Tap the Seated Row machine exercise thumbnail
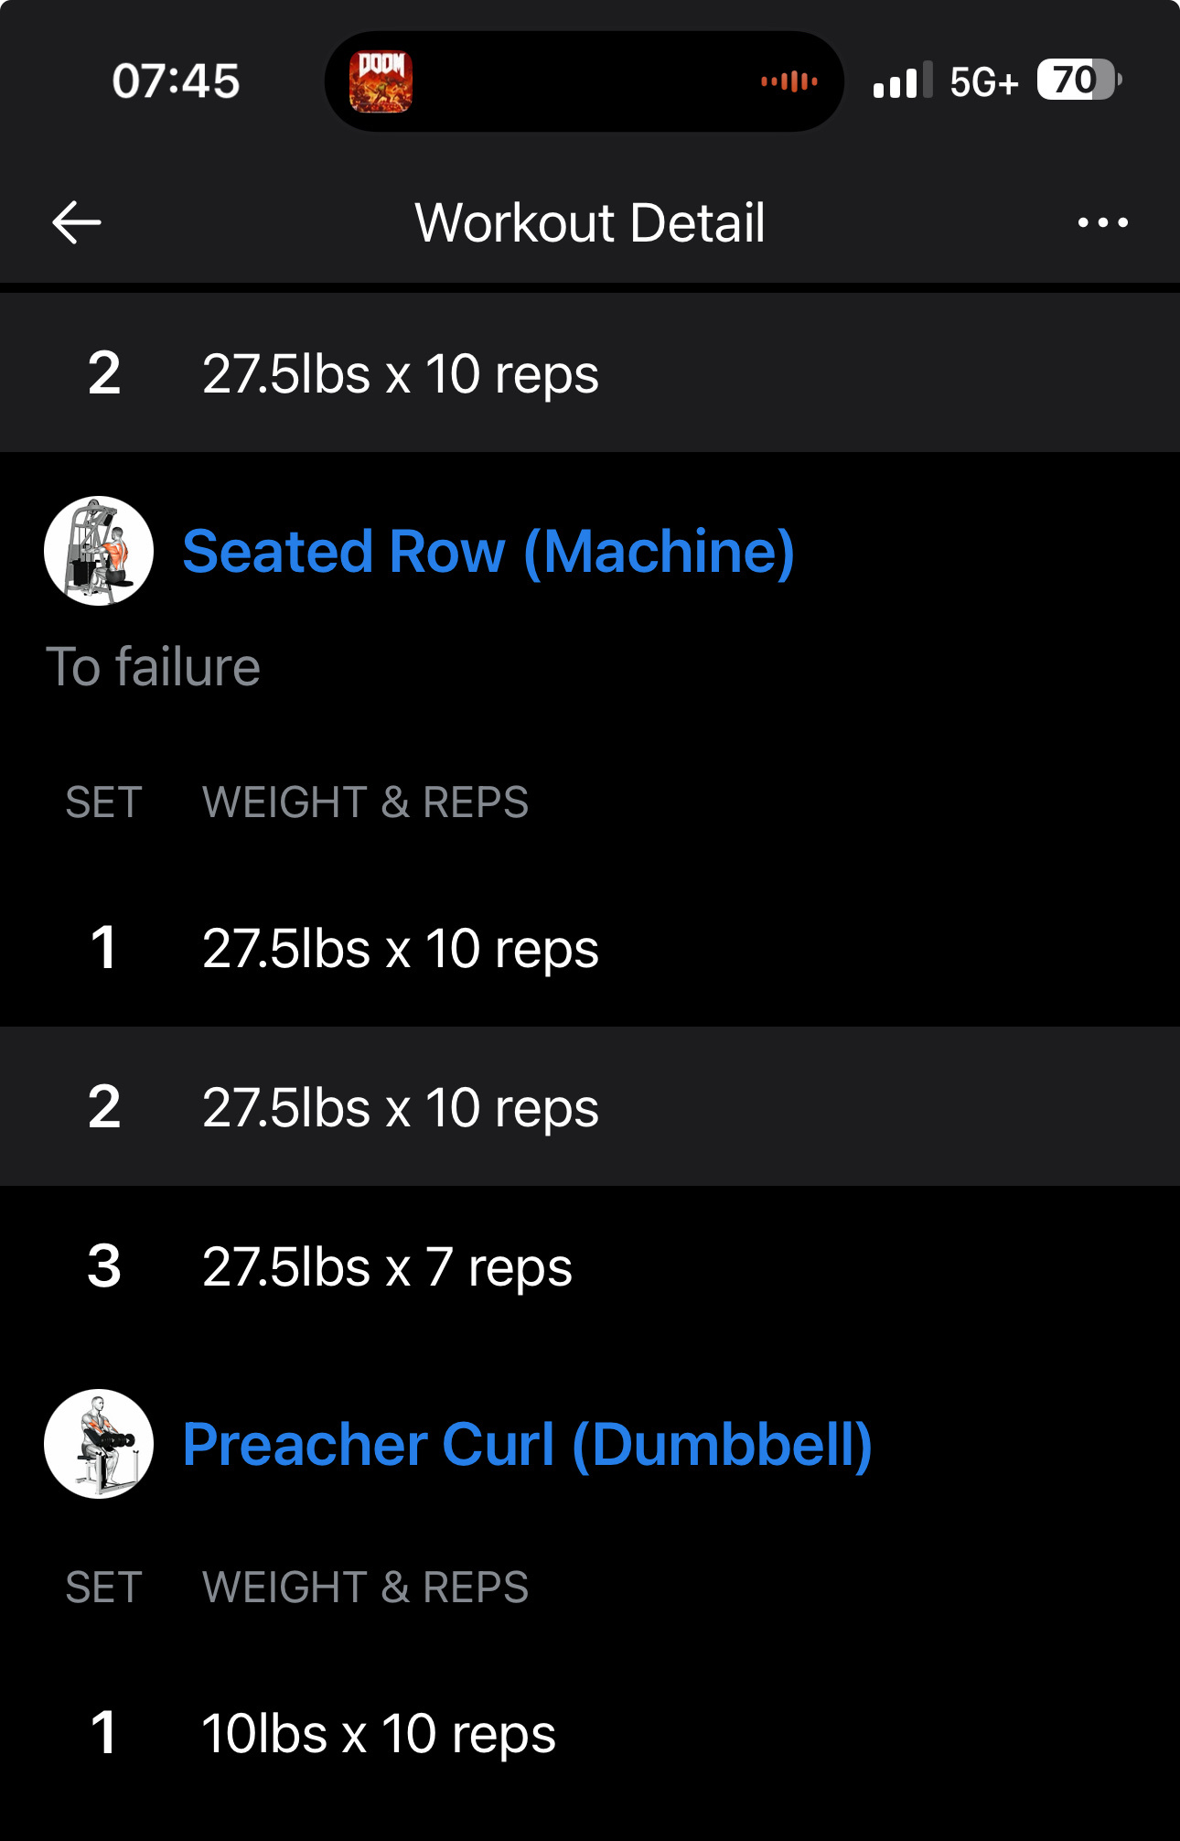 tap(99, 551)
